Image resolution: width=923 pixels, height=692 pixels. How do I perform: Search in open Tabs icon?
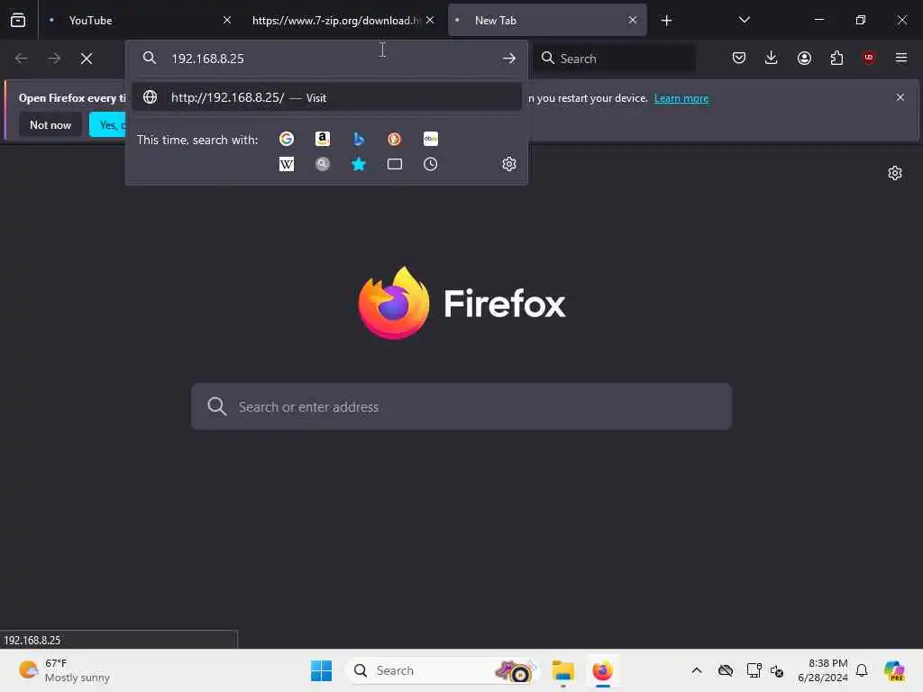point(395,164)
